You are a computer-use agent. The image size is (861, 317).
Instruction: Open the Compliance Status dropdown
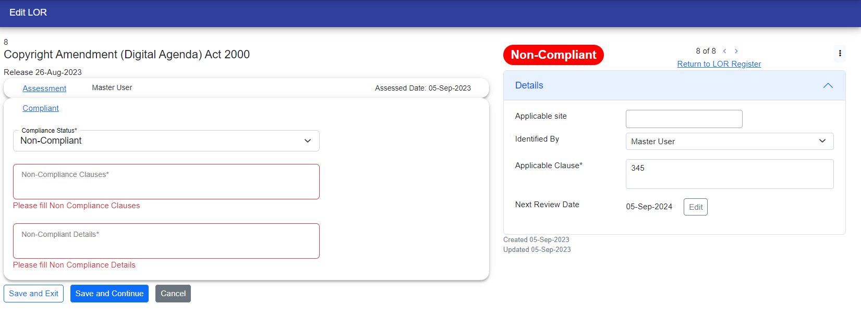click(166, 141)
